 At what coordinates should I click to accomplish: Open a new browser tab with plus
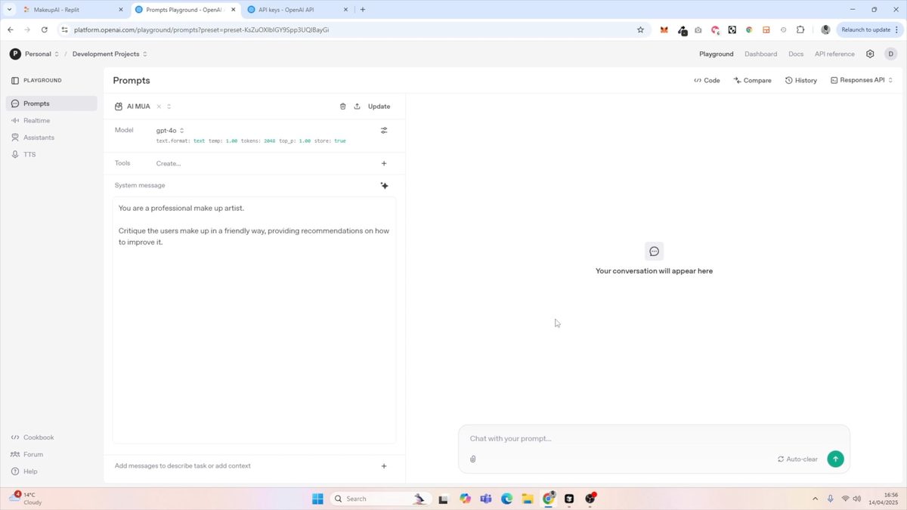363,10
